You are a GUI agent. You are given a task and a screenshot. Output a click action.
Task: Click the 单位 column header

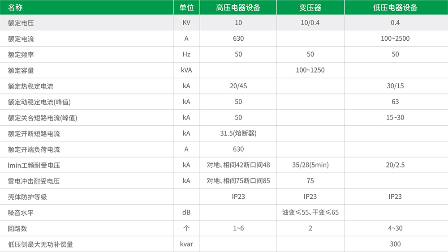point(186,7)
